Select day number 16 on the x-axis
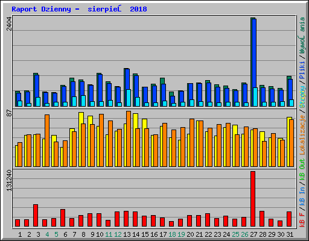 [x=154, y=234]
